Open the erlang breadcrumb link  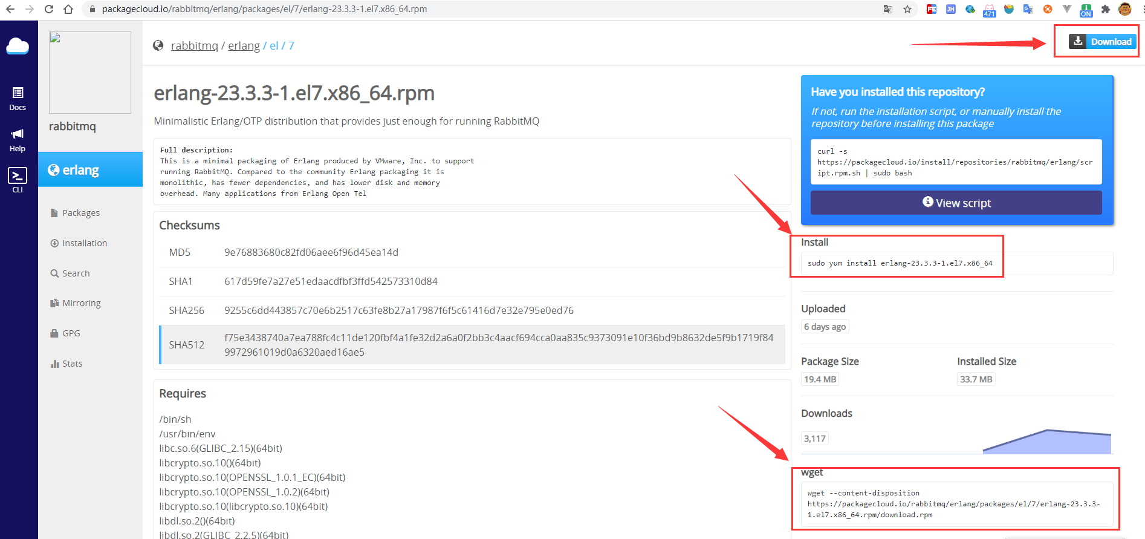[x=244, y=46]
